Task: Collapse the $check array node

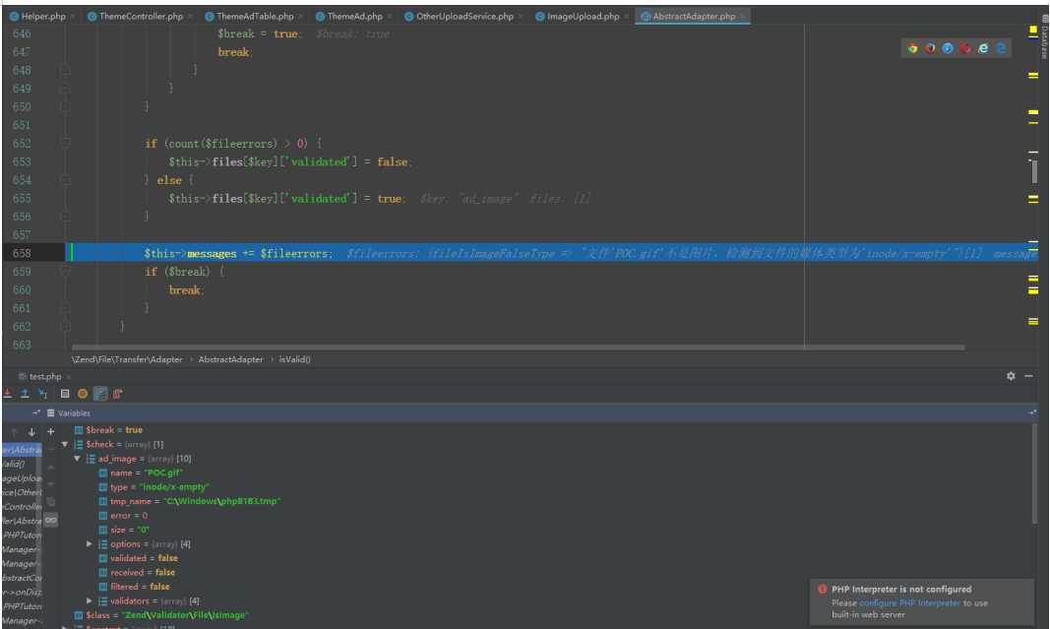Action: pyautogui.click(x=65, y=444)
